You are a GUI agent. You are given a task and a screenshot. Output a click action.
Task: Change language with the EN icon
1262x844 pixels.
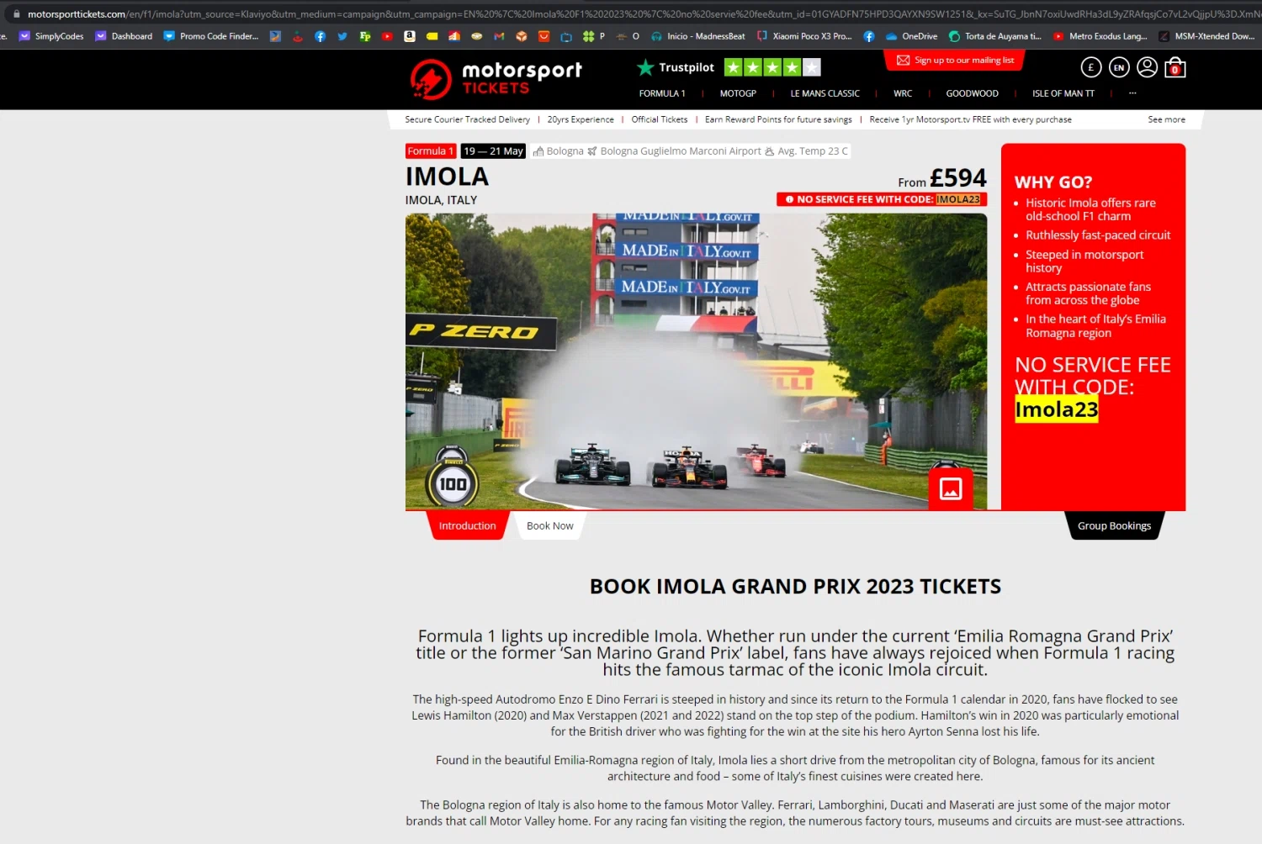coord(1119,67)
